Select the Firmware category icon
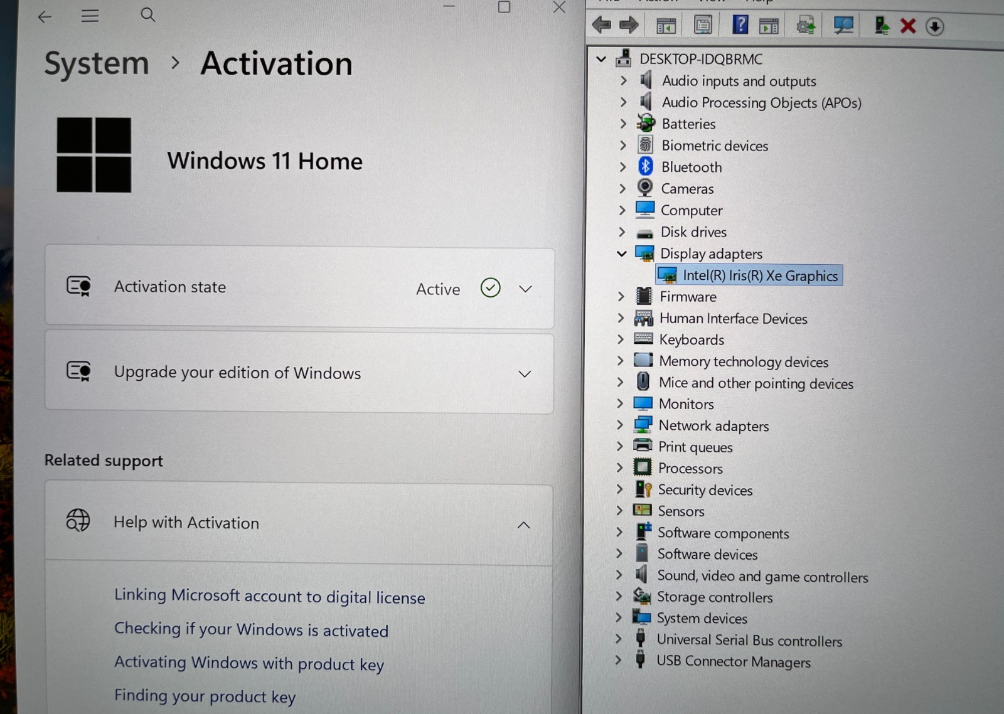This screenshot has height=714, width=1004. point(644,296)
